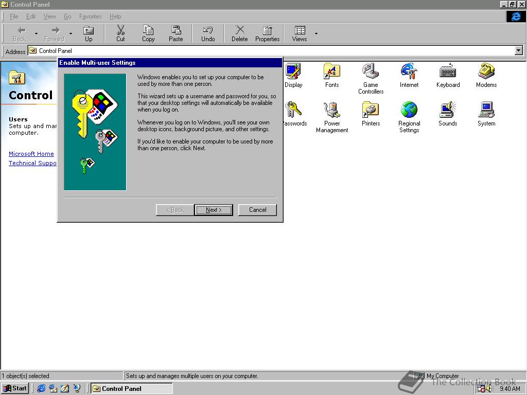Open the Favorites menu

(90, 16)
